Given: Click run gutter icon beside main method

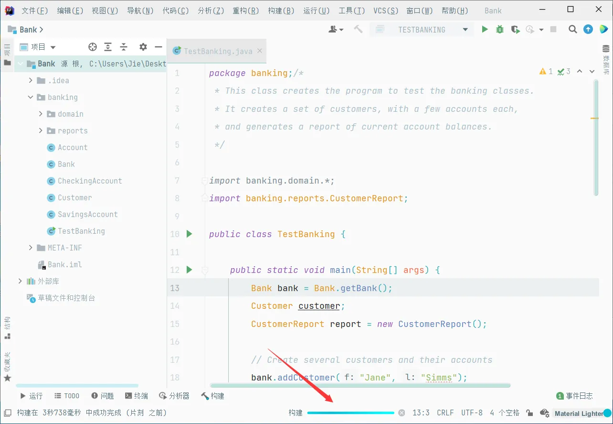Looking at the screenshot, I should 189,270.
